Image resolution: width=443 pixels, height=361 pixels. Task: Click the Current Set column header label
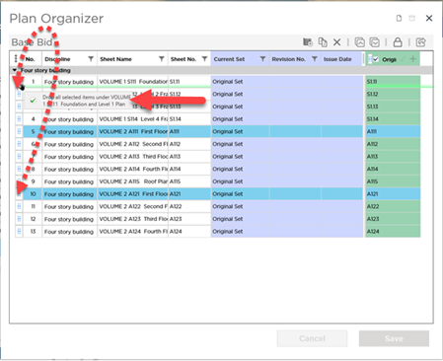pyautogui.click(x=229, y=59)
